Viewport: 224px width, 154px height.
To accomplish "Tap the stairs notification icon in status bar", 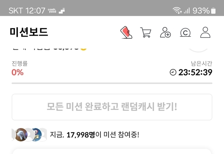I will point(62,11).
